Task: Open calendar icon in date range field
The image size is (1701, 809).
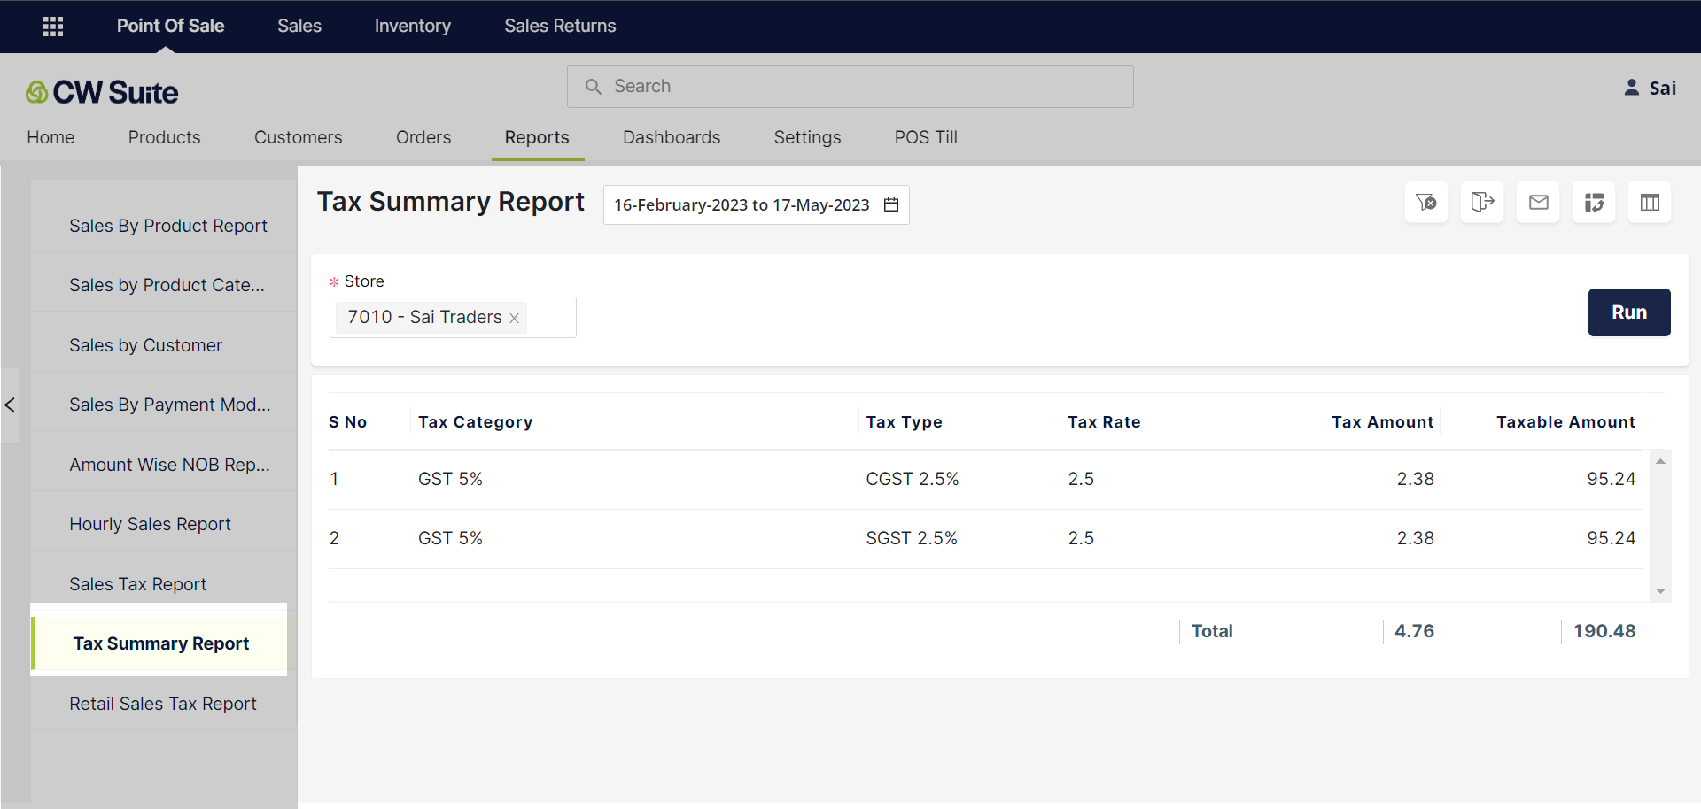Action: point(891,205)
